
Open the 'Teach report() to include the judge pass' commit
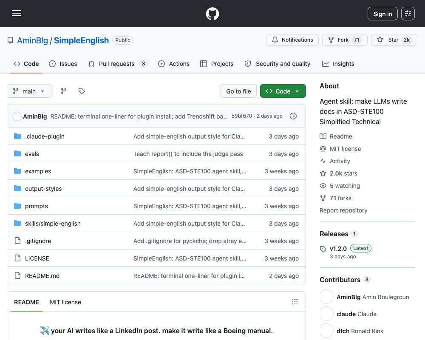tap(188, 154)
